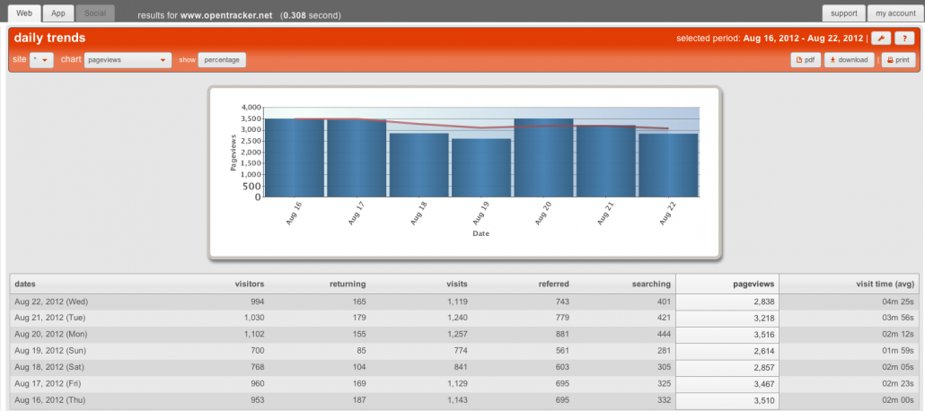Print the daily trends report
Screen dimensions: 925x411
898,60
